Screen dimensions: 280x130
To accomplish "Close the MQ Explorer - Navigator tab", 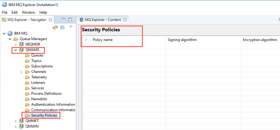I will (x=50, y=20).
